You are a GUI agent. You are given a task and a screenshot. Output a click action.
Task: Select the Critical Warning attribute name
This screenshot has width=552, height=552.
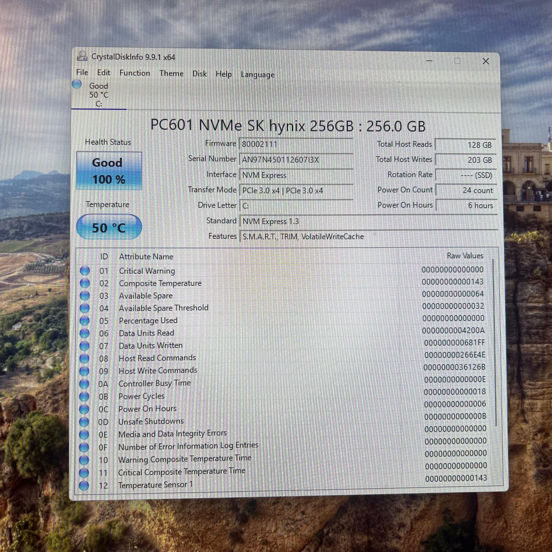(x=147, y=271)
